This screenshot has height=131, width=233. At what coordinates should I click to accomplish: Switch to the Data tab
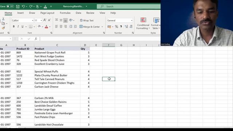click(78, 13)
